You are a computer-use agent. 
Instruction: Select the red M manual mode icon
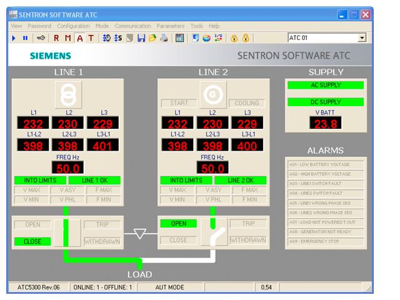point(68,38)
